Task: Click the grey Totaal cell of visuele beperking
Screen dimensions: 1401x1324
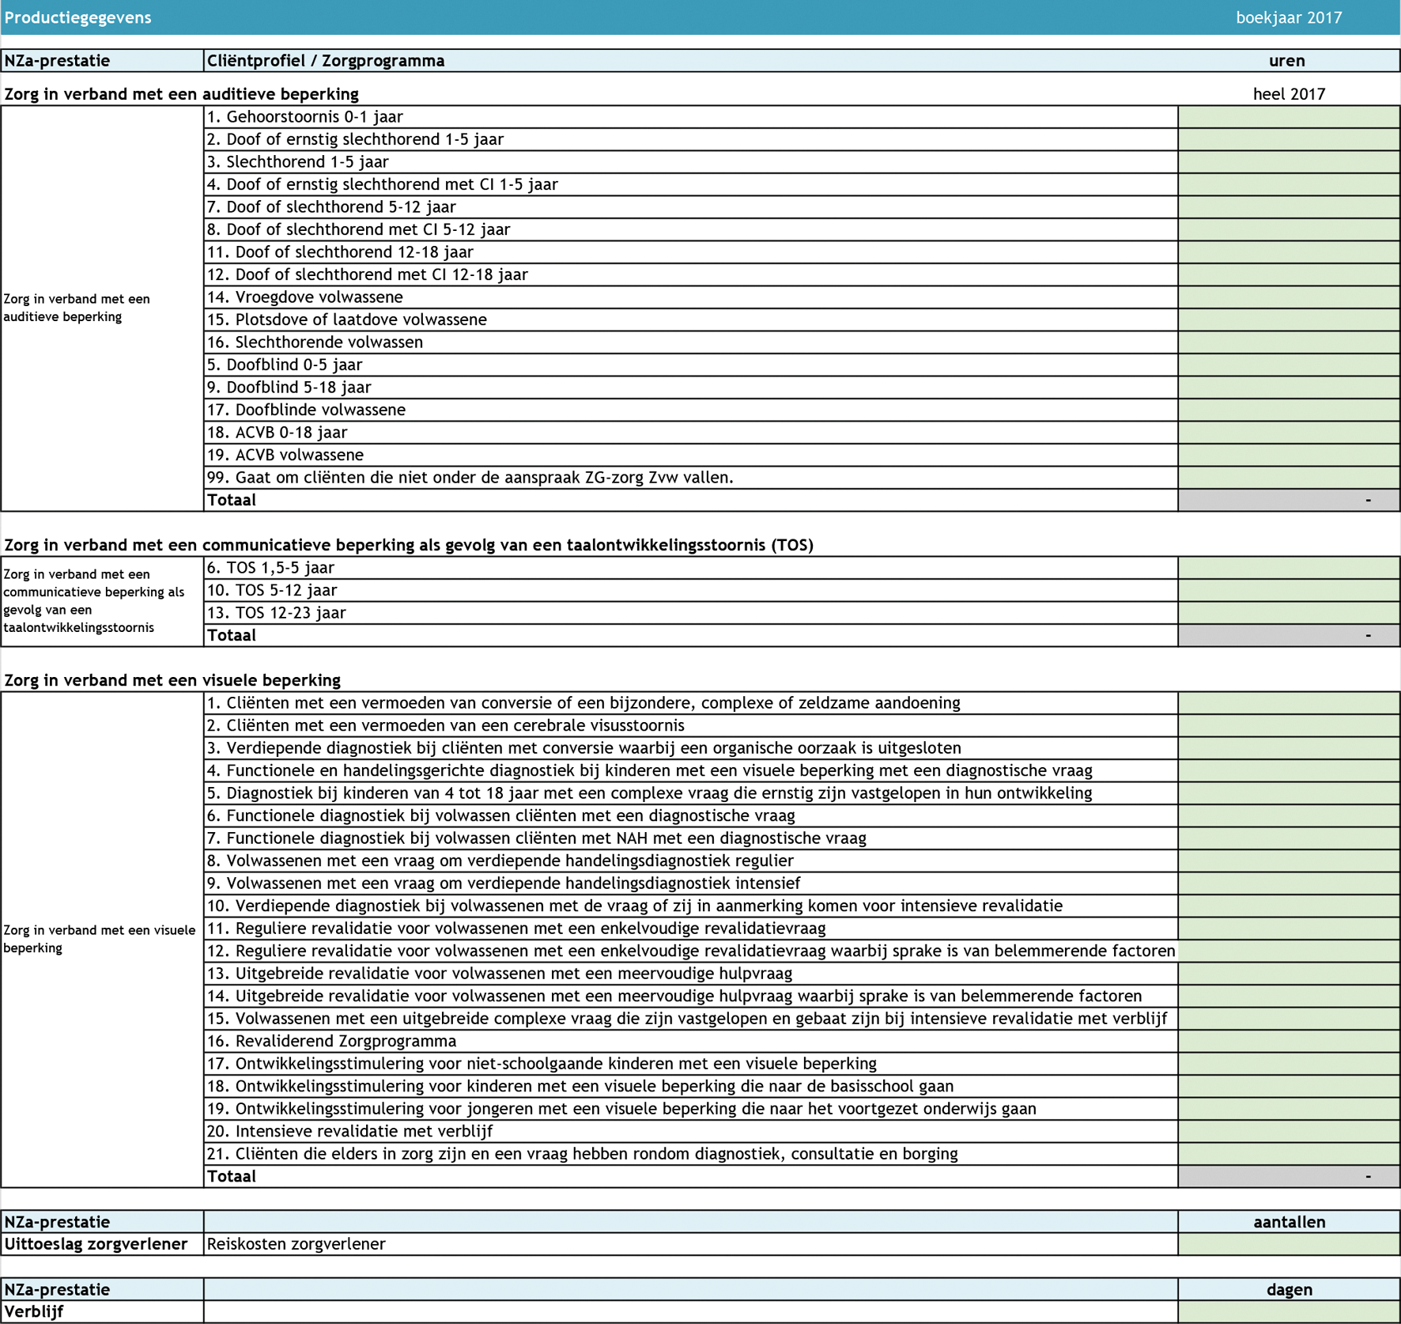Action: [x=1288, y=1176]
